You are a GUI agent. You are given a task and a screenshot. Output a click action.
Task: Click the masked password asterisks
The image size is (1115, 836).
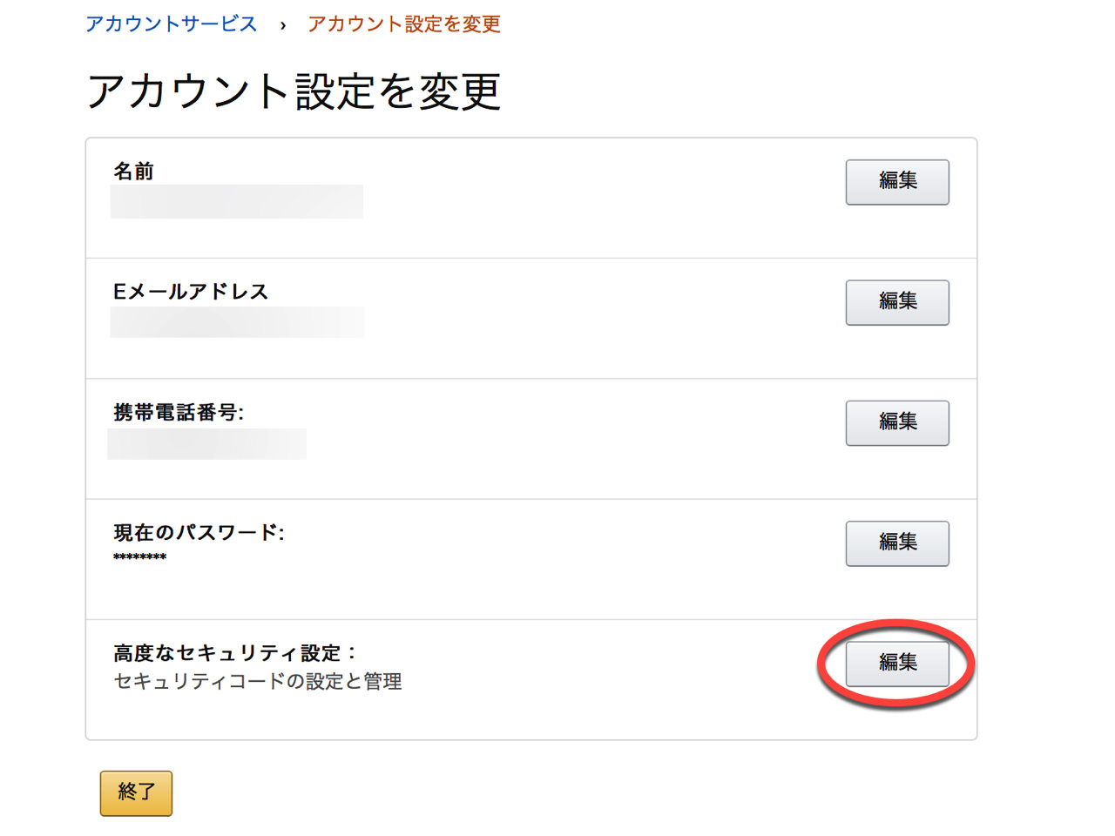pos(139,557)
